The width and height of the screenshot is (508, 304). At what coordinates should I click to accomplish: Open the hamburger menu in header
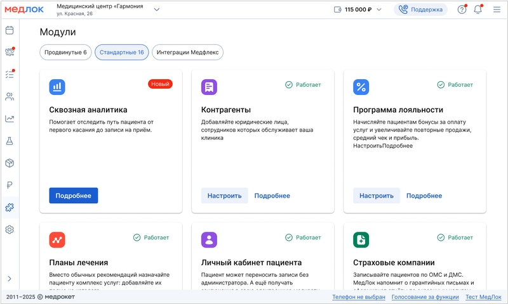[x=496, y=9]
